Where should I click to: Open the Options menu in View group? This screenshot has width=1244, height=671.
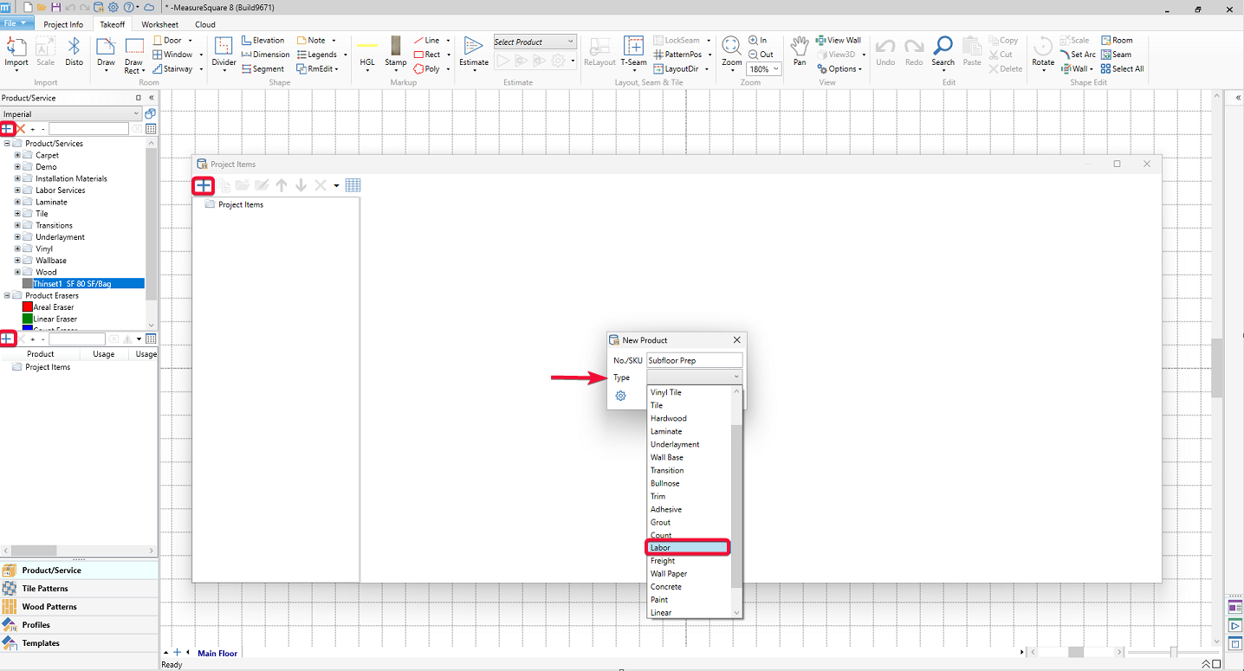tap(839, 68)
